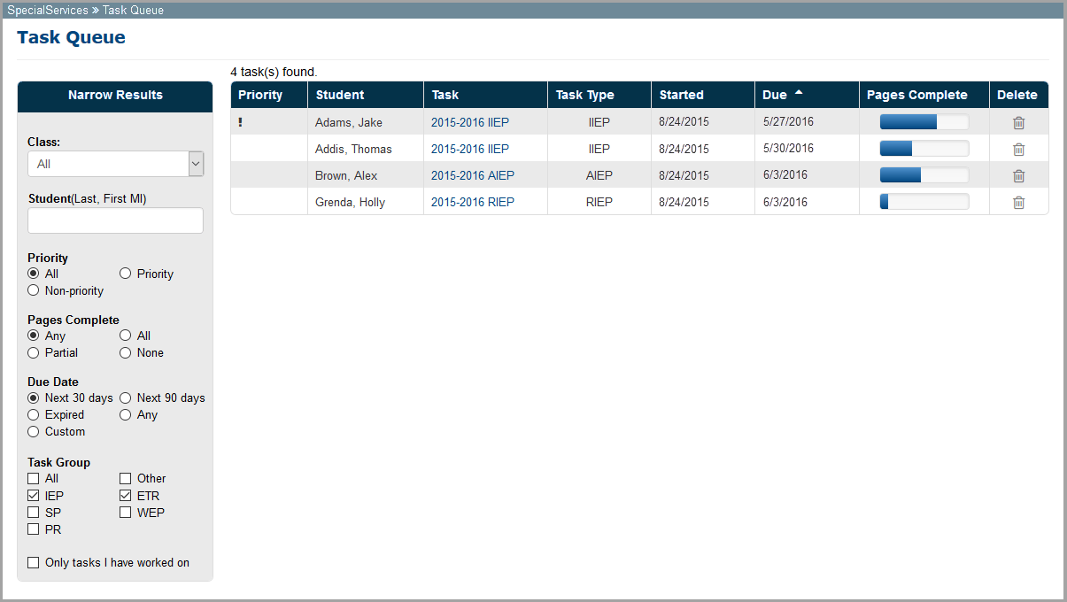Select the Non-priority radio option
The image size is (1067, 602).
point(34,290)
